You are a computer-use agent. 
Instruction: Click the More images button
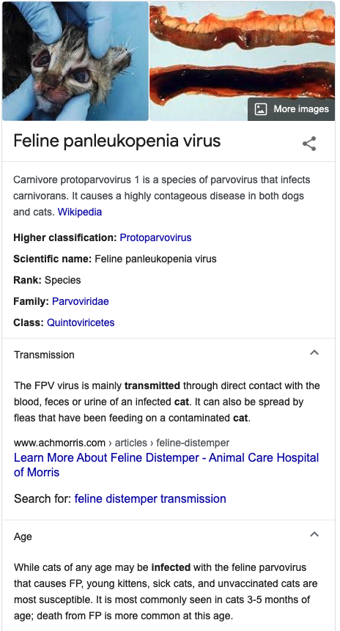[x=292, y=109]
